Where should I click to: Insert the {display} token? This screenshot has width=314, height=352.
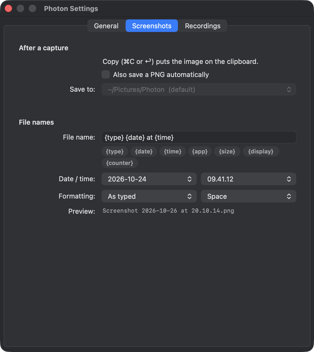click(x=261, y=151)
